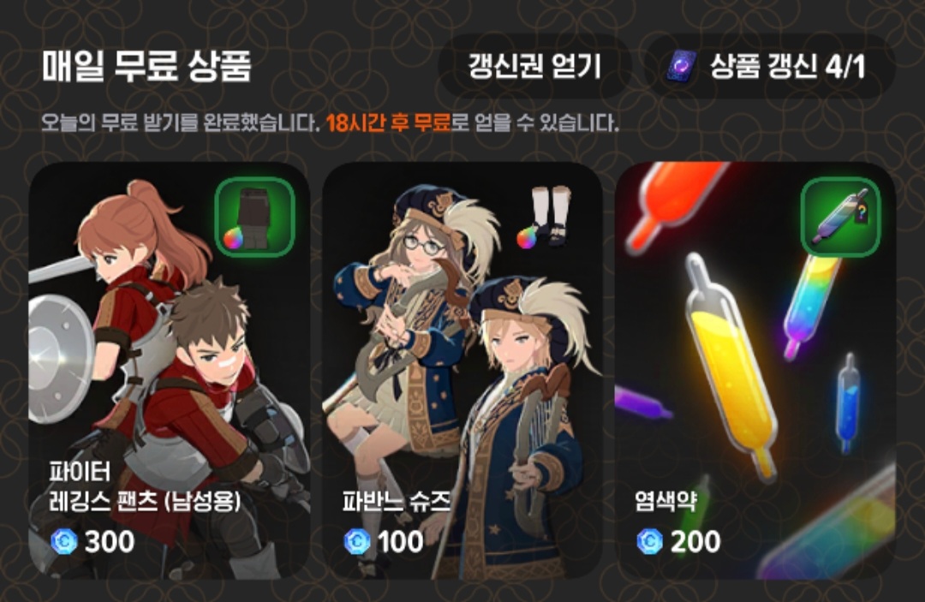The image size is (925, 602).
Task: Open the 파이터 레깅스 팬츠 (남성용) product
Action: point(145,487)
